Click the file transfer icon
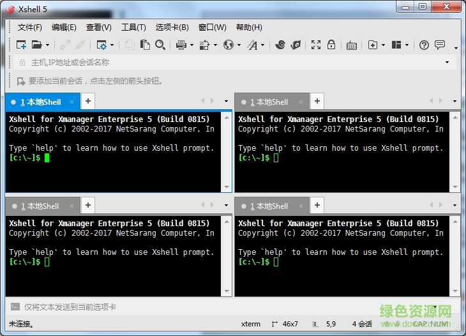 [x=204, y=45]
